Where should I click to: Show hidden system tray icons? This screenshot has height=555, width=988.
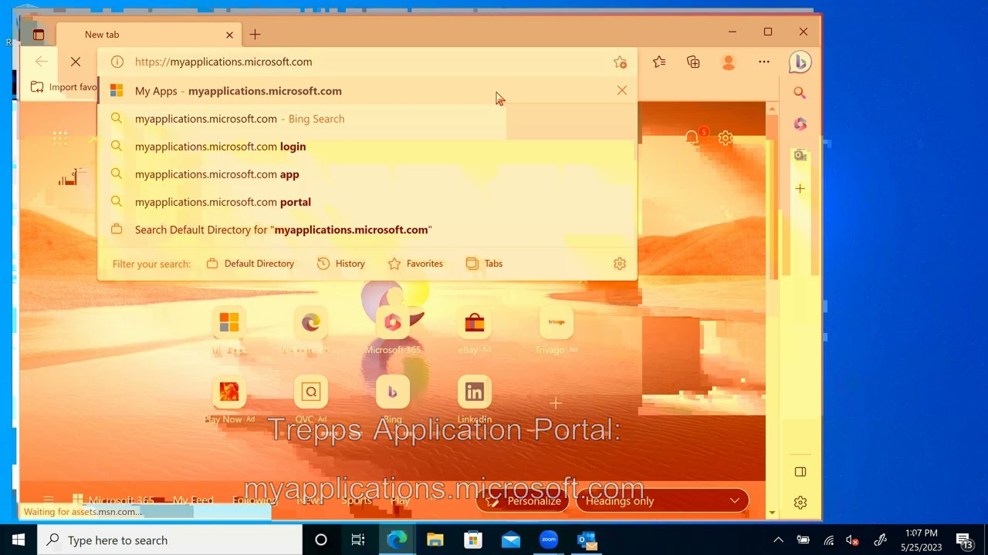pos(778,540)
